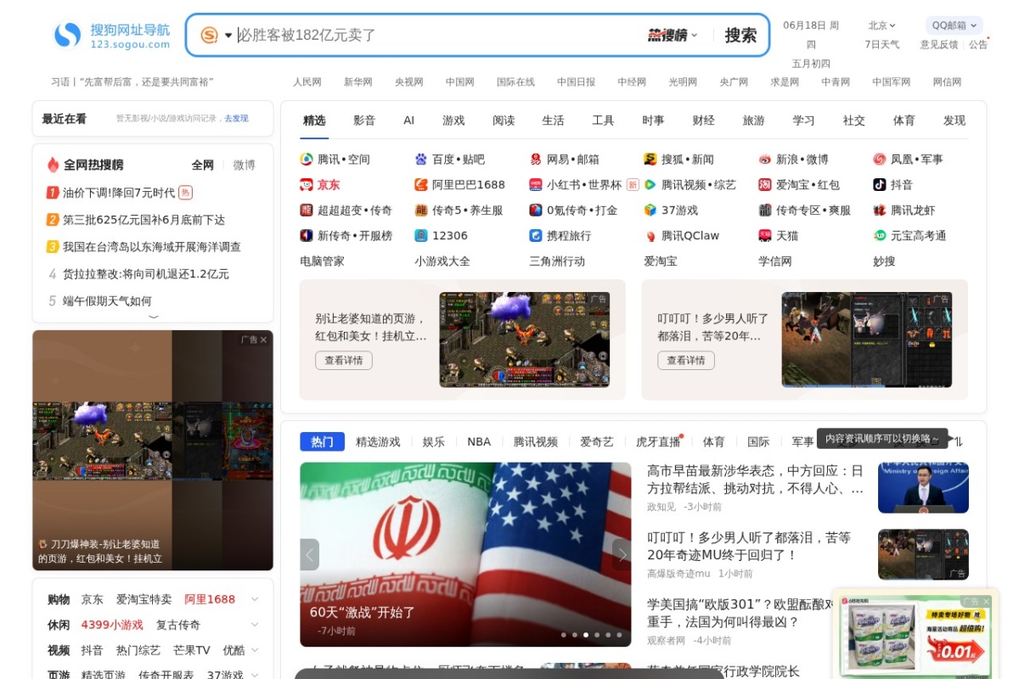The width and height of the screenshot is (1019, 679).
Task: Open the QQ邮箱 dropdown
Action: tap(954, 25)
